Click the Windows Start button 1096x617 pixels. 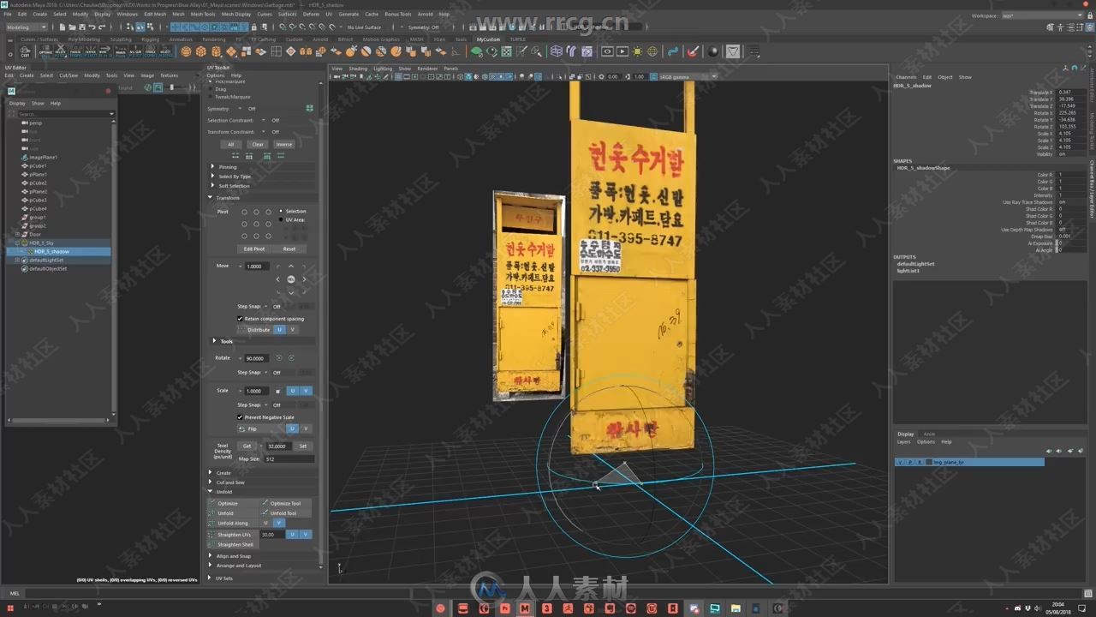9,608
